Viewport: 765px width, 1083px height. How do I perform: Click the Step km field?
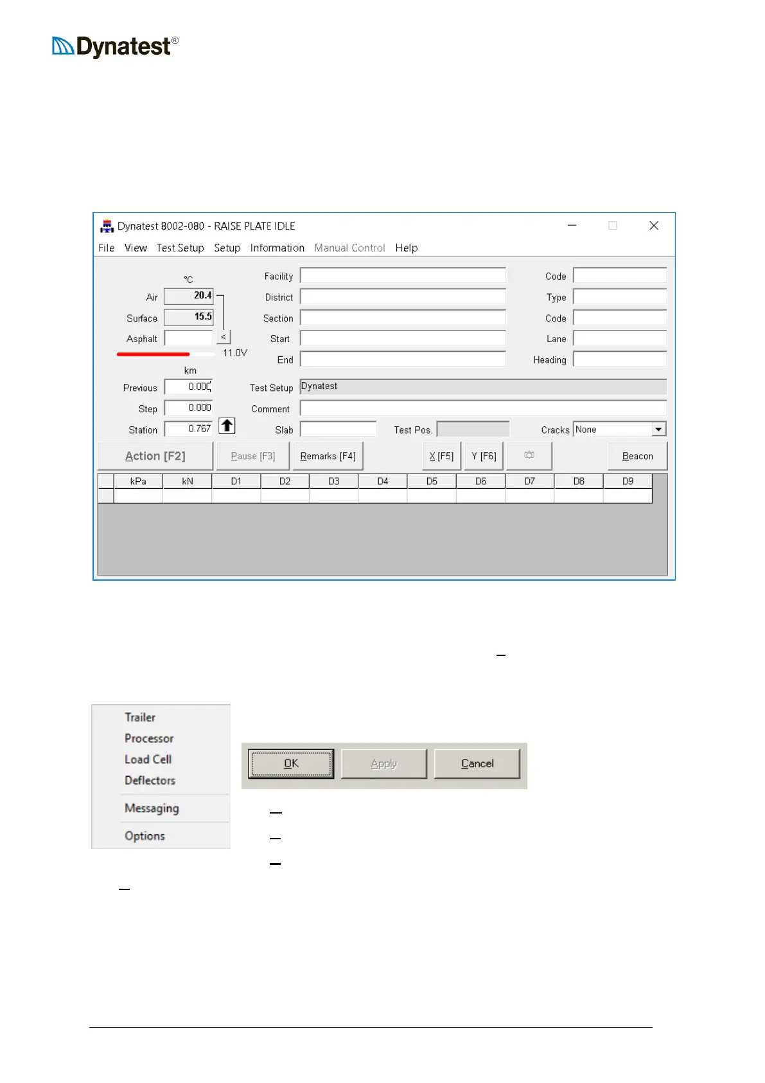point(188,408)
